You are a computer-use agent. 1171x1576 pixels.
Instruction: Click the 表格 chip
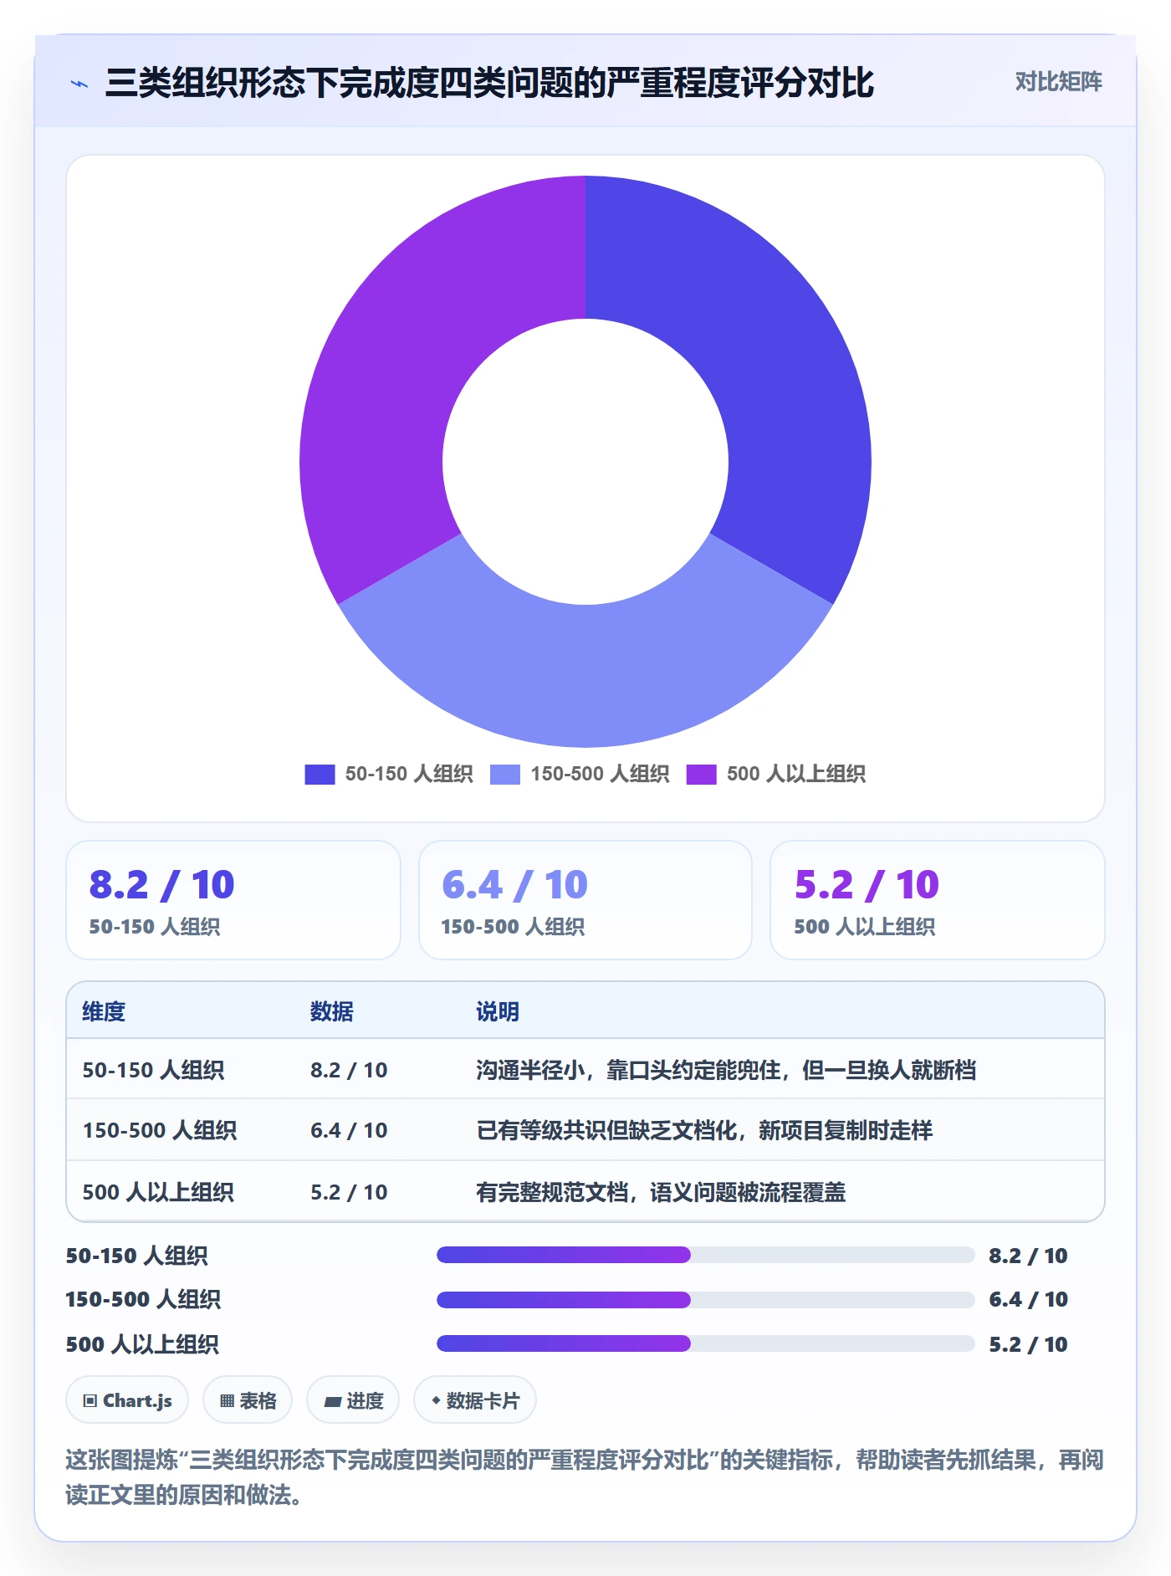(248, 1399)
